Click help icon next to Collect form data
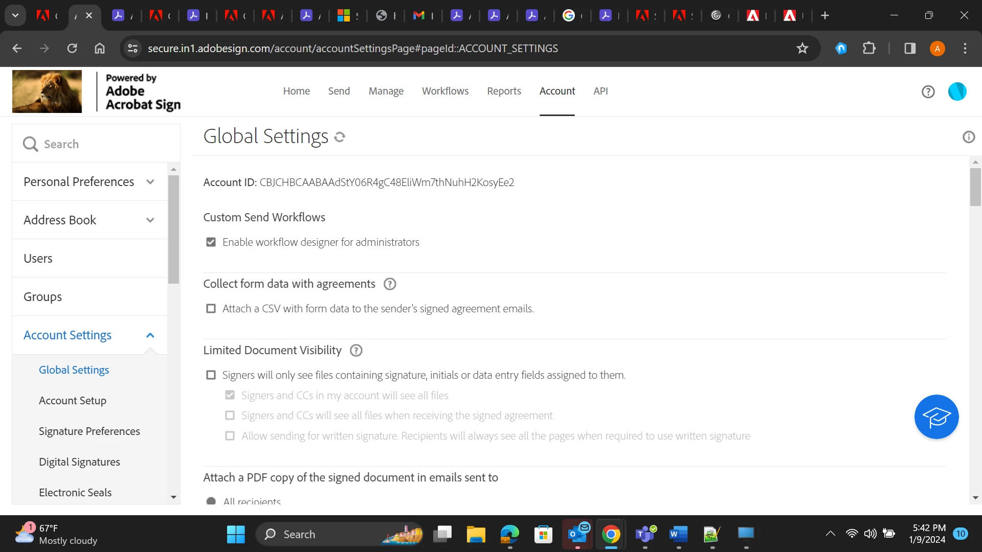The height and width of the screenshot is (552, 982). (x=390, y=284)
